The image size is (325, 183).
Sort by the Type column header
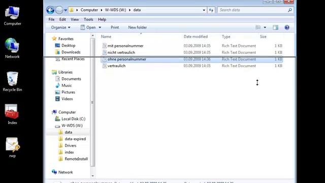pos(226,37)
